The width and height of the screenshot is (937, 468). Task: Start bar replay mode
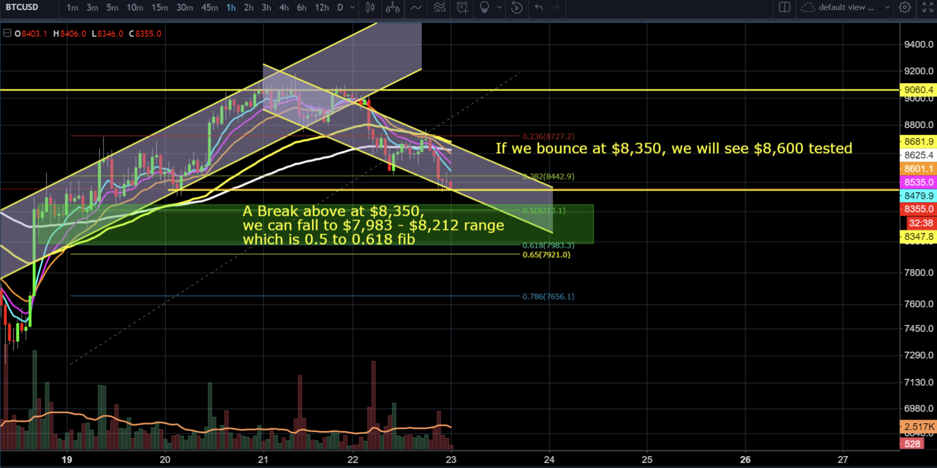pyautogui.click(x=517, y=7)
